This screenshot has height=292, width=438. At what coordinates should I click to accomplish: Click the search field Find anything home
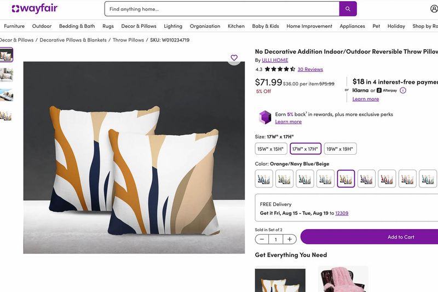pos(222,9)
